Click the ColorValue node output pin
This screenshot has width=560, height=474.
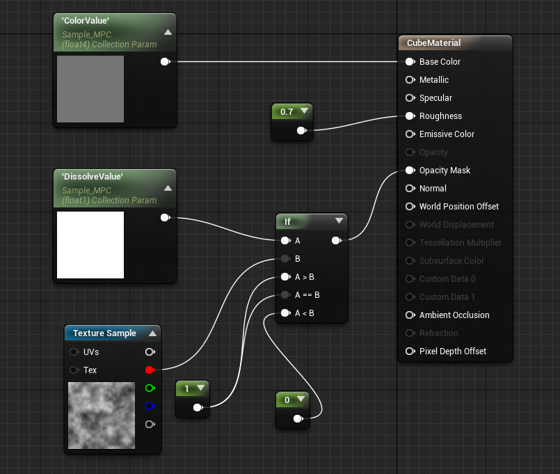165,62
